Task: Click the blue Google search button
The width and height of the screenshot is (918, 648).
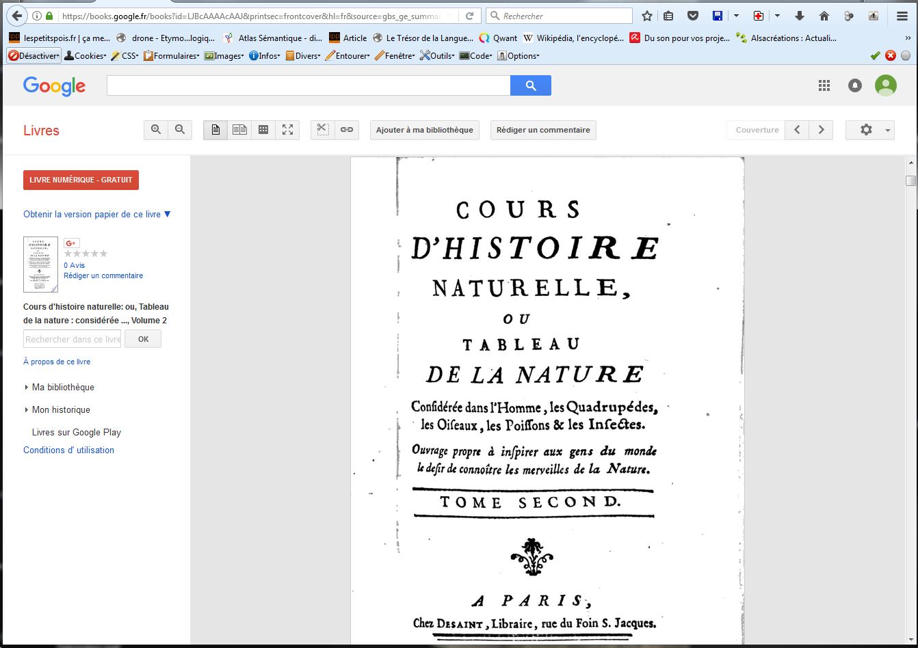Action: click(530, 85)
